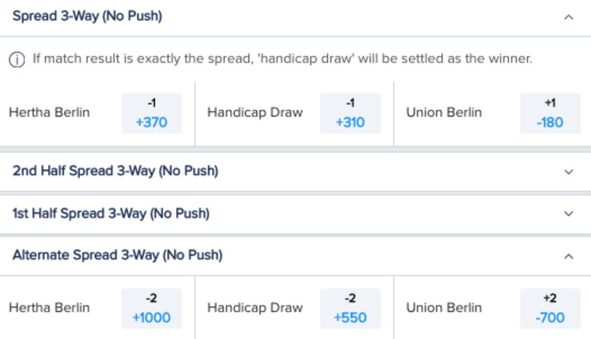Click the handicap draw settlement info text
This screenshot has width=591, height=339.
point(282,59)
